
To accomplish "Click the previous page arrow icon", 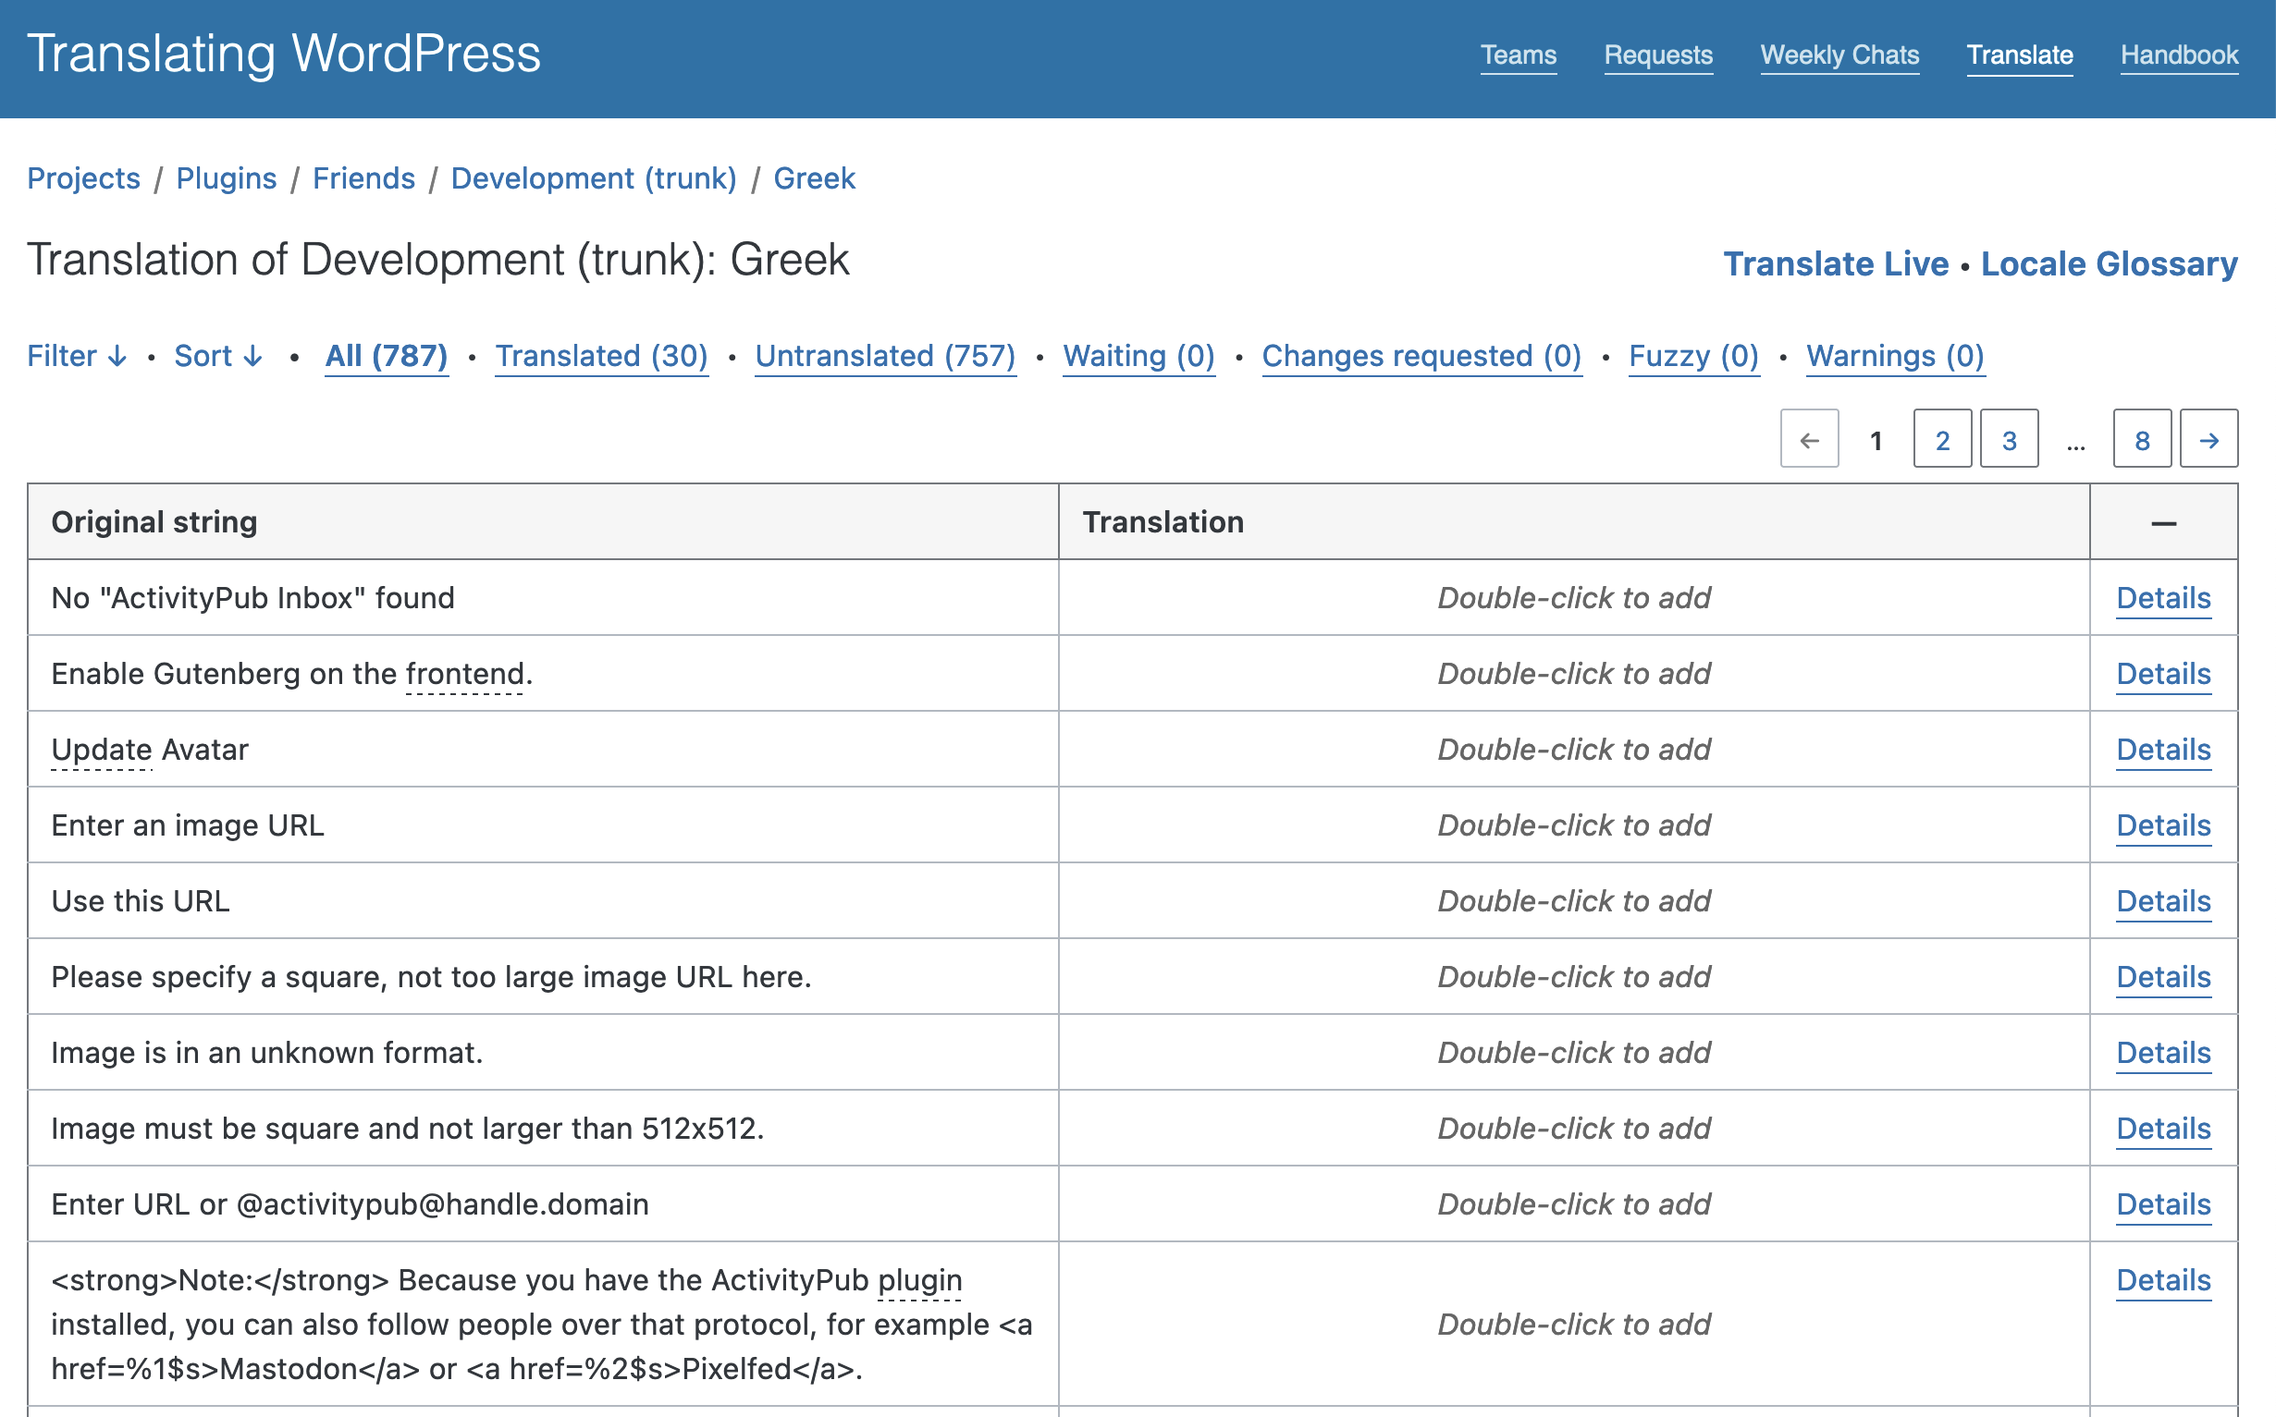I will click(1809, 439).
